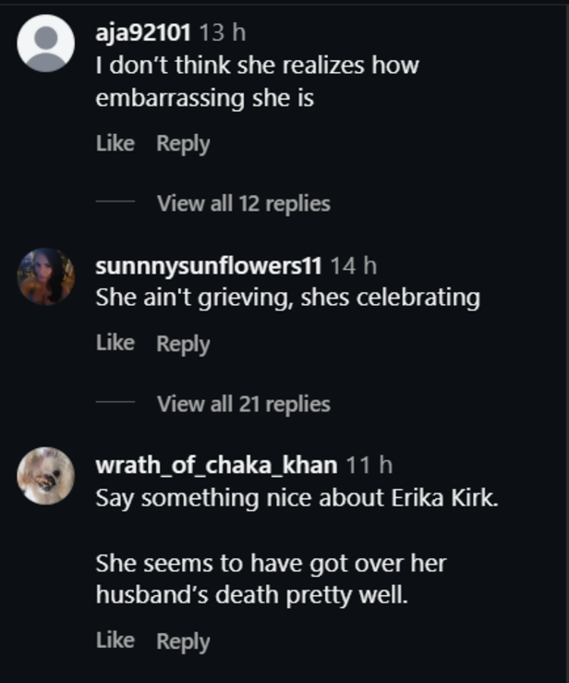Open wrath_of_chaka_khan's profile via username
Image resolution: width=569 pixels, height=683 pixels.
(x=219, y=466)
